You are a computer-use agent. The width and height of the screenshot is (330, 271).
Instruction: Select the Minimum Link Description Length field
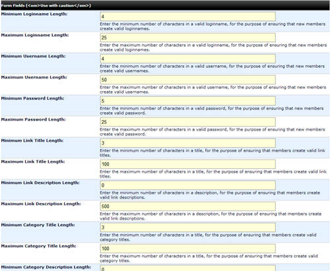pyautogui.click(x=187, y=185)
